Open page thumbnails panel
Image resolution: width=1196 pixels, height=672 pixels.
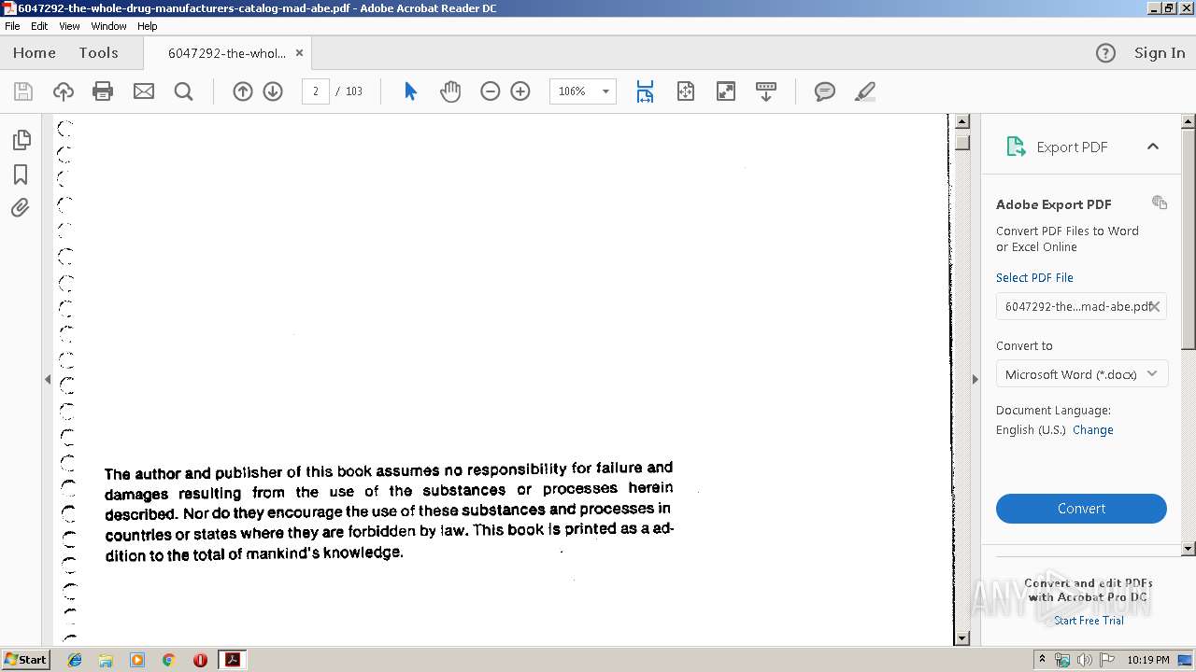coord(21,140)
